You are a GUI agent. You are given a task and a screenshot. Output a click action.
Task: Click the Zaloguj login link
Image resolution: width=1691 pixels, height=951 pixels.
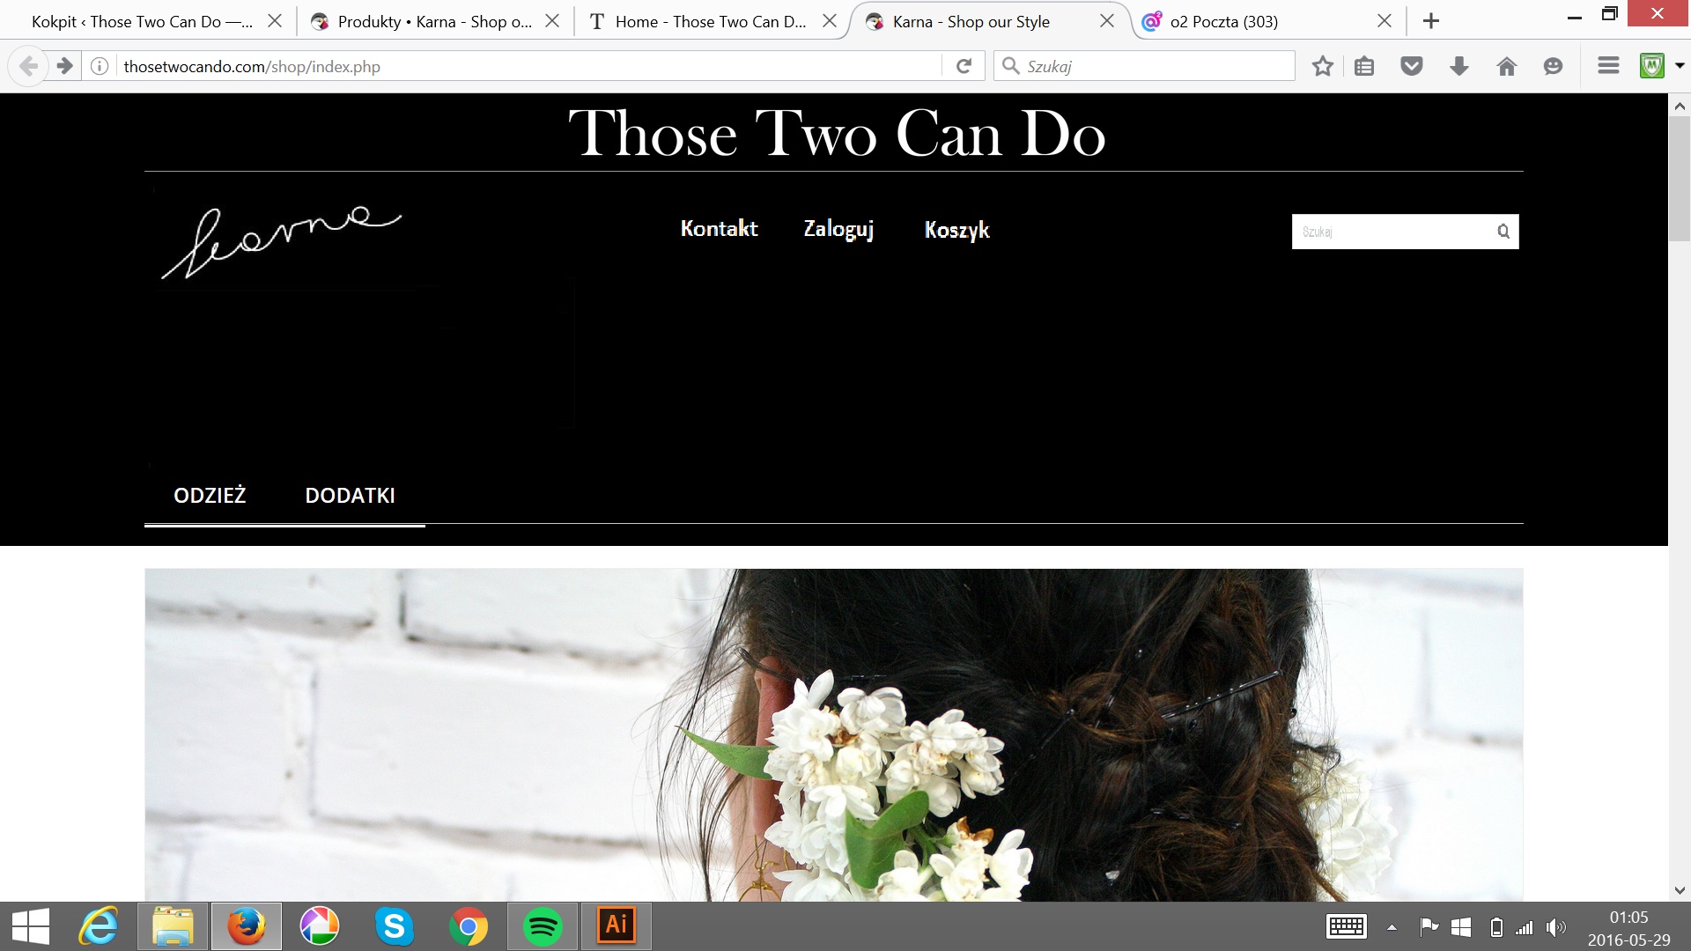(x=838, y=229)
